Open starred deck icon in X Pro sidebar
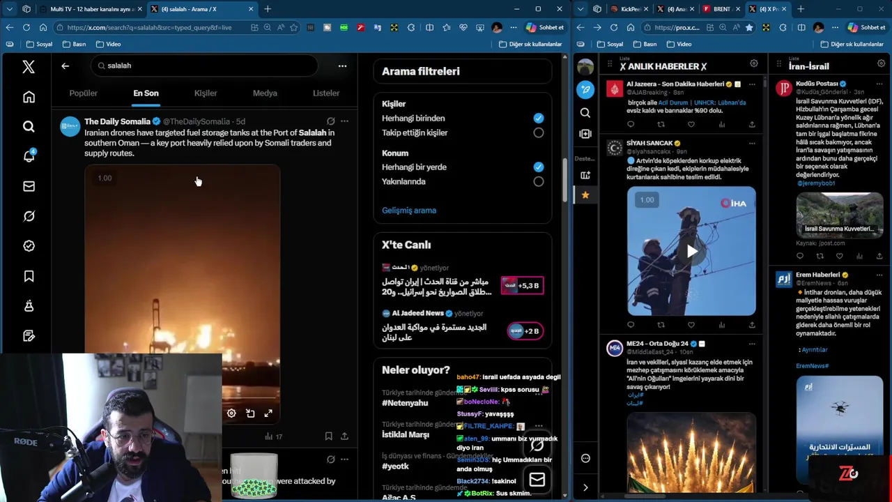This screenshot has height=502, width=892. click(x=585, y=195)
